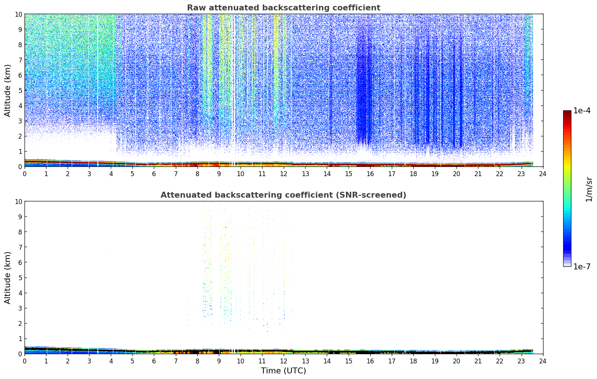This screenshot has width=597, height=379.
Task: Click the '1e-7' colorbar minimum label
Action: tap(581, 266)
